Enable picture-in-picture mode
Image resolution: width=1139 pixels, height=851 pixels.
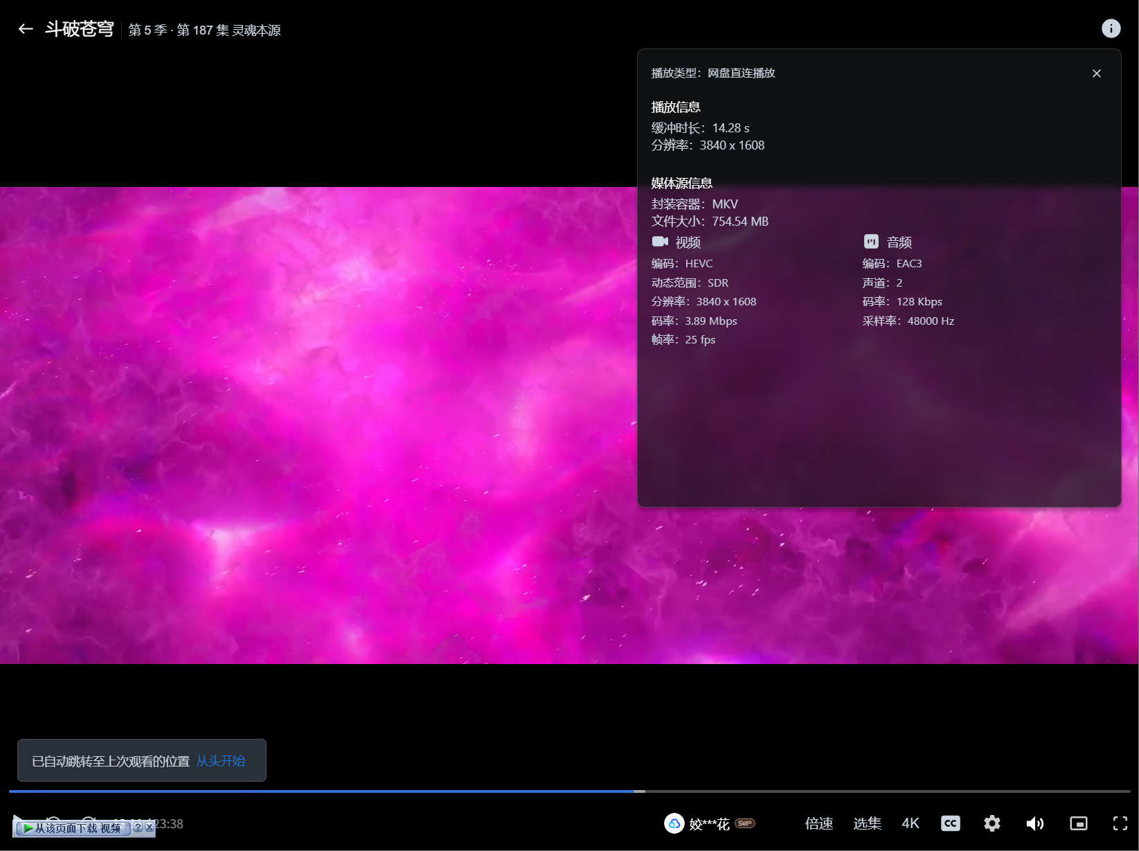point(1078,823)
